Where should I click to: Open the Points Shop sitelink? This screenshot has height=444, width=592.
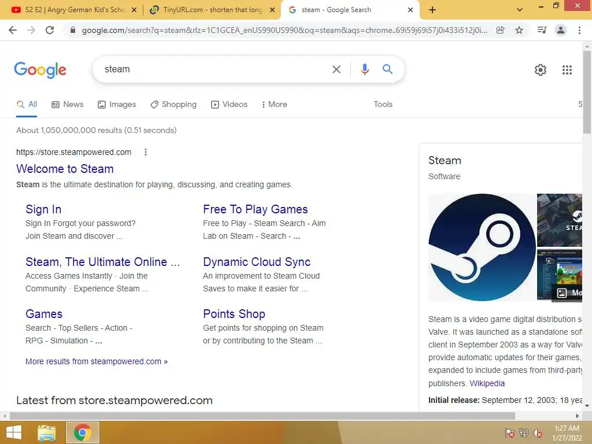tap(234, 314)
